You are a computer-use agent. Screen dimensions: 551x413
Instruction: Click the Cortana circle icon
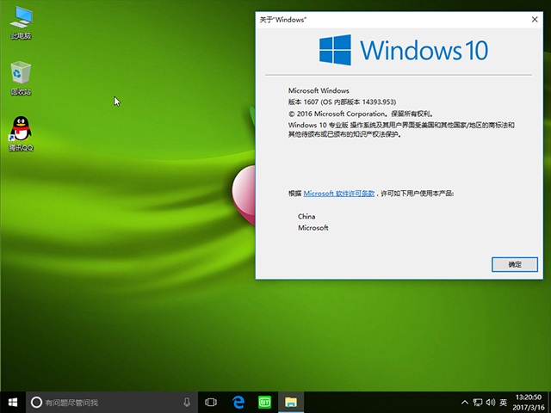tap(36, 402)
